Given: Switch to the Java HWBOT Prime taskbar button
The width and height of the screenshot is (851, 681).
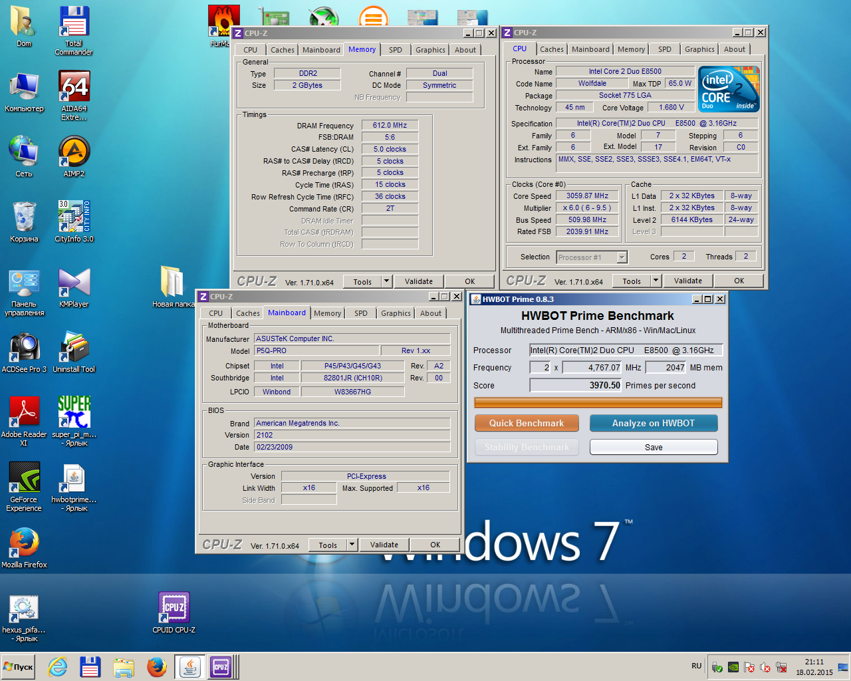Looking at the screenshot, I should click(x=190, y=666).
